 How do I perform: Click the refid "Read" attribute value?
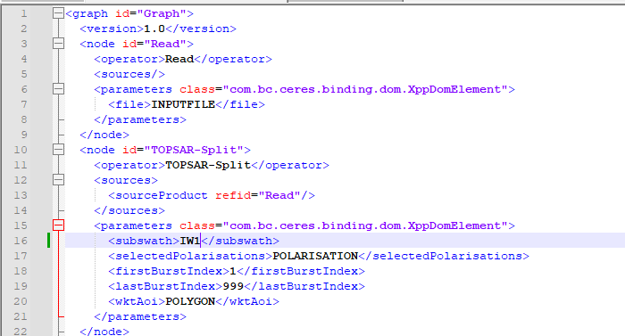[279, 195]
